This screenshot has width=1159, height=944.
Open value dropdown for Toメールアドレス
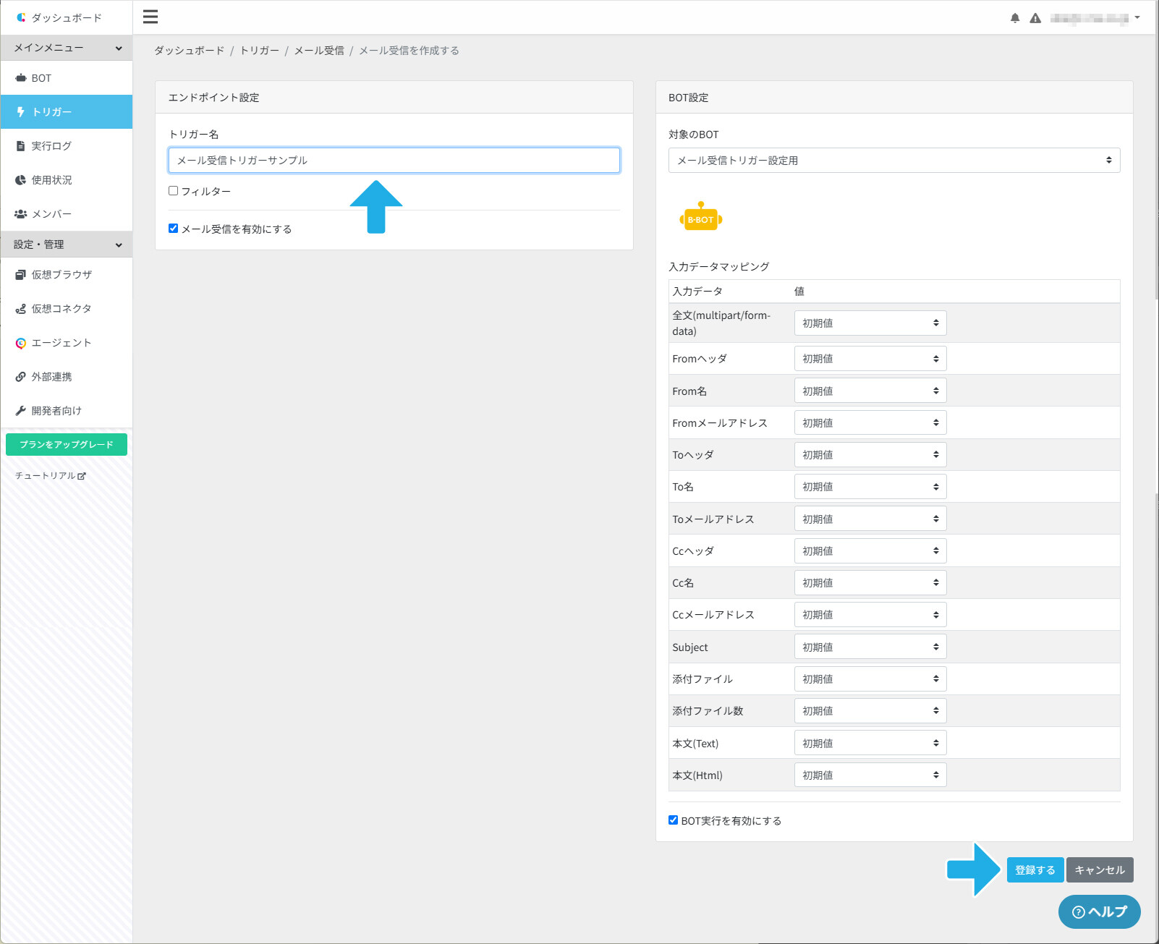tap(870, 519)
